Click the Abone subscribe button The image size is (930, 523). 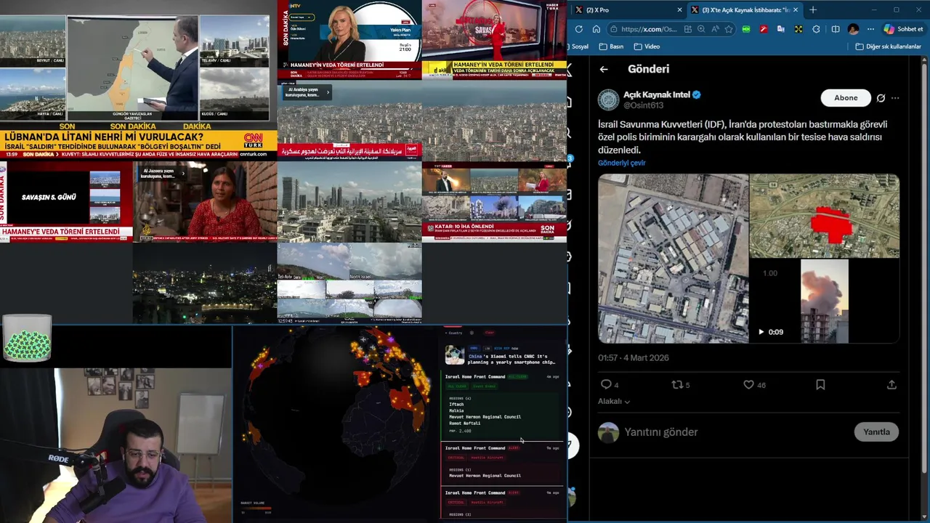(x=846, y=98)
